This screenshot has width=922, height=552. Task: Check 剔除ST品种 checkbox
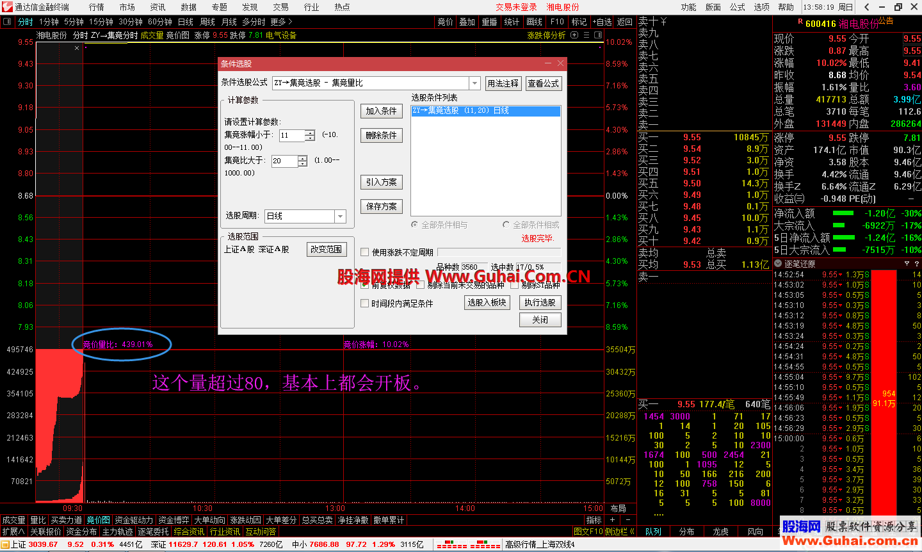coord(514,285)
